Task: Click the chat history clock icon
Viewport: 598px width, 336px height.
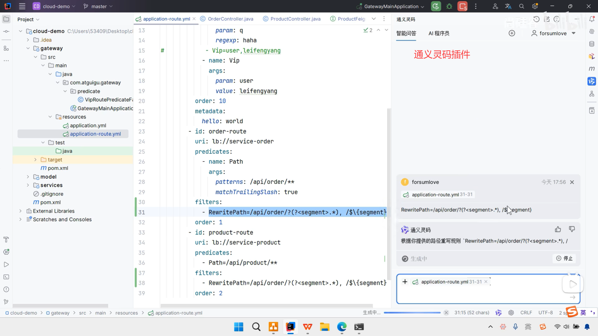Action: tap(536, 19)
